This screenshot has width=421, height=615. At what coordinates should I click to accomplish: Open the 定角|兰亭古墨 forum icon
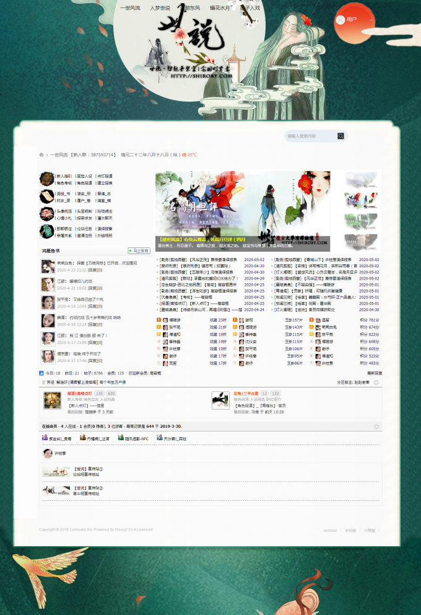220,400
